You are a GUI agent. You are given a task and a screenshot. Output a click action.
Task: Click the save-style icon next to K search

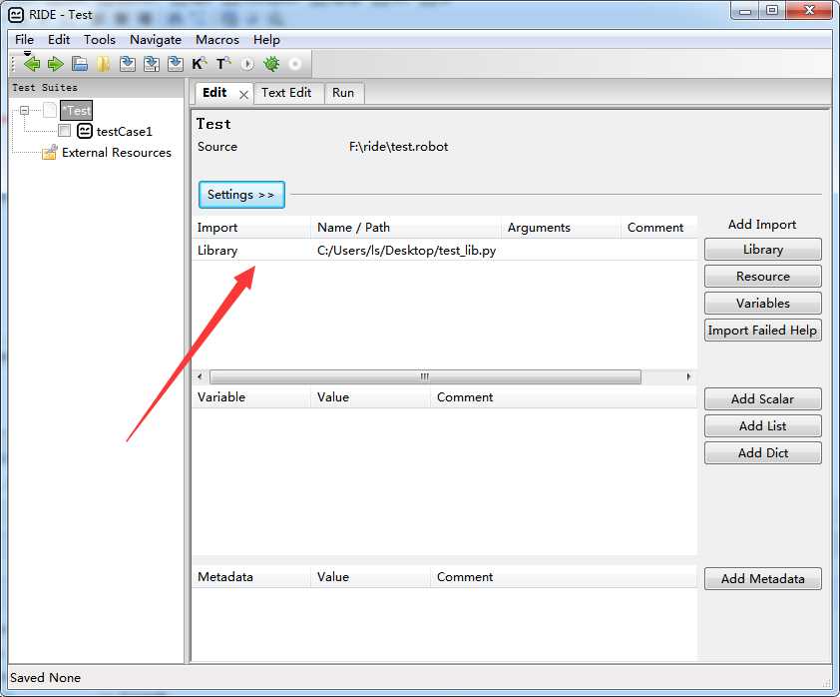click(x=176, y=64)
